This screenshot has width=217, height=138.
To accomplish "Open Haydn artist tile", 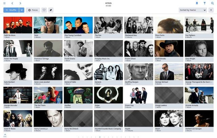I will click(x=139, y=121).
